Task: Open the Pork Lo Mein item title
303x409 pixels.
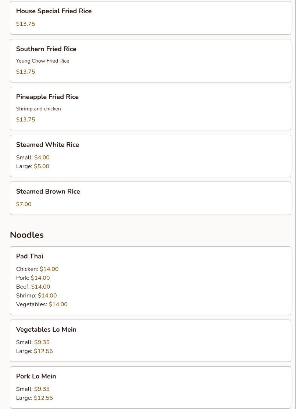Action: (36, 376)
